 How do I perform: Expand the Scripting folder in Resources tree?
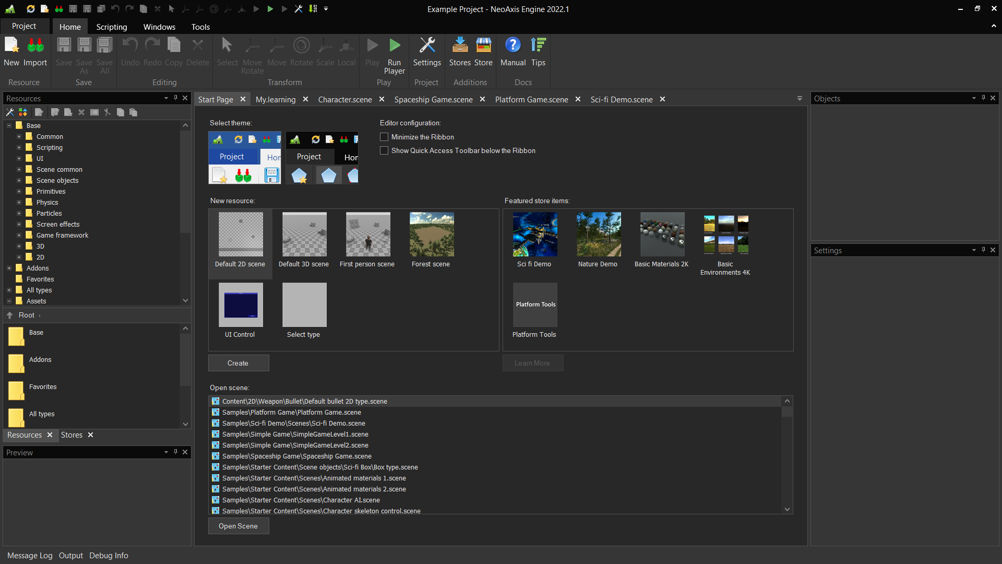click(x=19, y=148)
